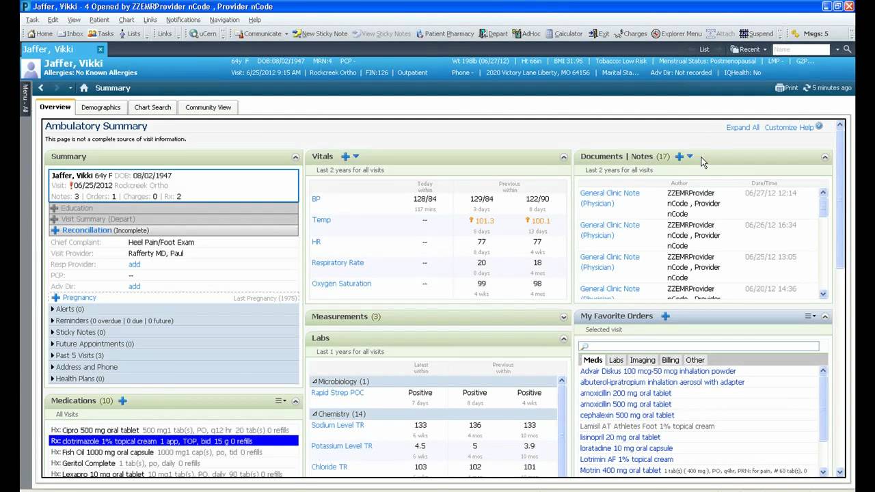Click the search magnifier near Name box

point(848,49)
